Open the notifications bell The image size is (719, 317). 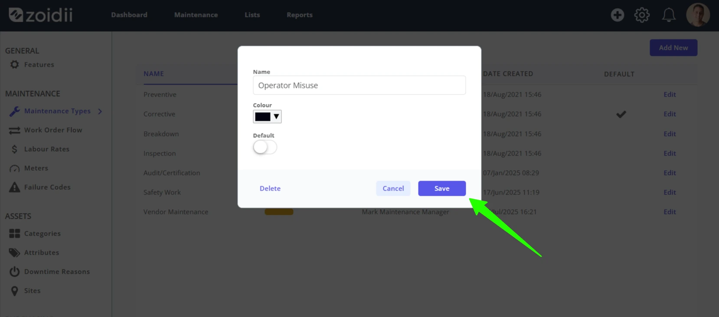pos(668,15)
